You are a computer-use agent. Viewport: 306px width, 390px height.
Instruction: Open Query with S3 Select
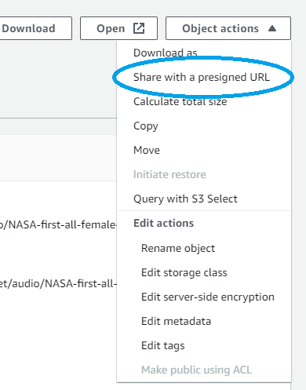185,199
